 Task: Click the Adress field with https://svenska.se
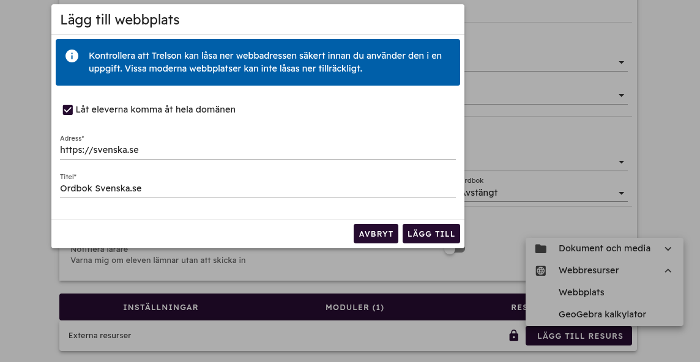[x=257, y=150]
